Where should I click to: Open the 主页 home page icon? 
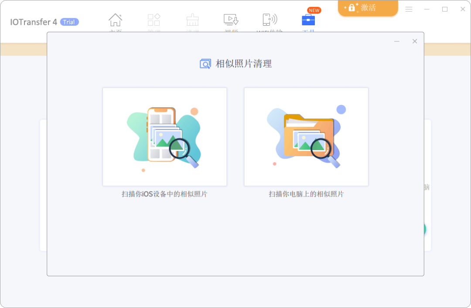coord(115,20)
